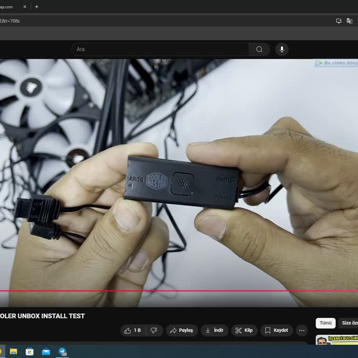Click the 'Bu video dosy' download banner
Image resolution: width=358 pixels, height=358 pixels.
pyautogui.click(x=336, y=63)
